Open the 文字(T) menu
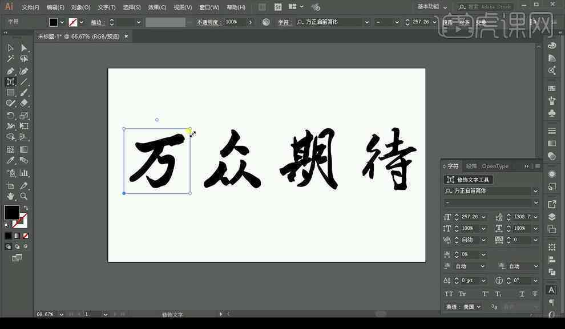565x329 pixels. (x=106, y=7)
